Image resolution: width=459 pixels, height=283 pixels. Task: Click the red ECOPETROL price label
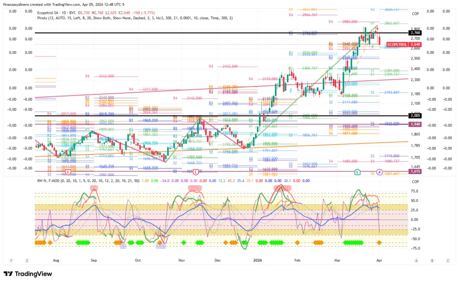[397, 44]
